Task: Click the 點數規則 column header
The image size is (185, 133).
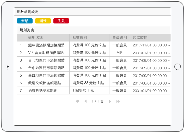Action: pyautogui.click(x=80, y=38)
